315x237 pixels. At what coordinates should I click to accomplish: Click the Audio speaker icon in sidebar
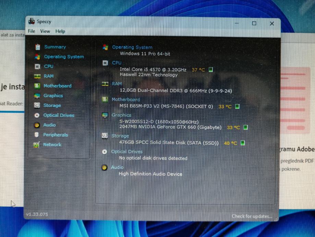click(37, 125)
